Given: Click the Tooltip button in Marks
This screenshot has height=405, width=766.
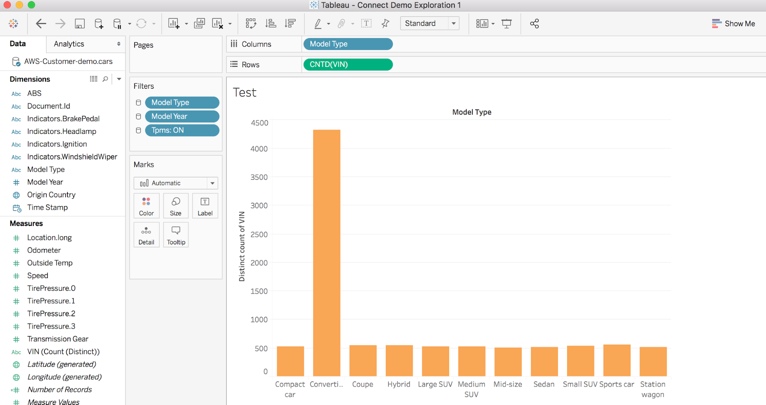Looking at the screenshot, I should coord(176,234).
